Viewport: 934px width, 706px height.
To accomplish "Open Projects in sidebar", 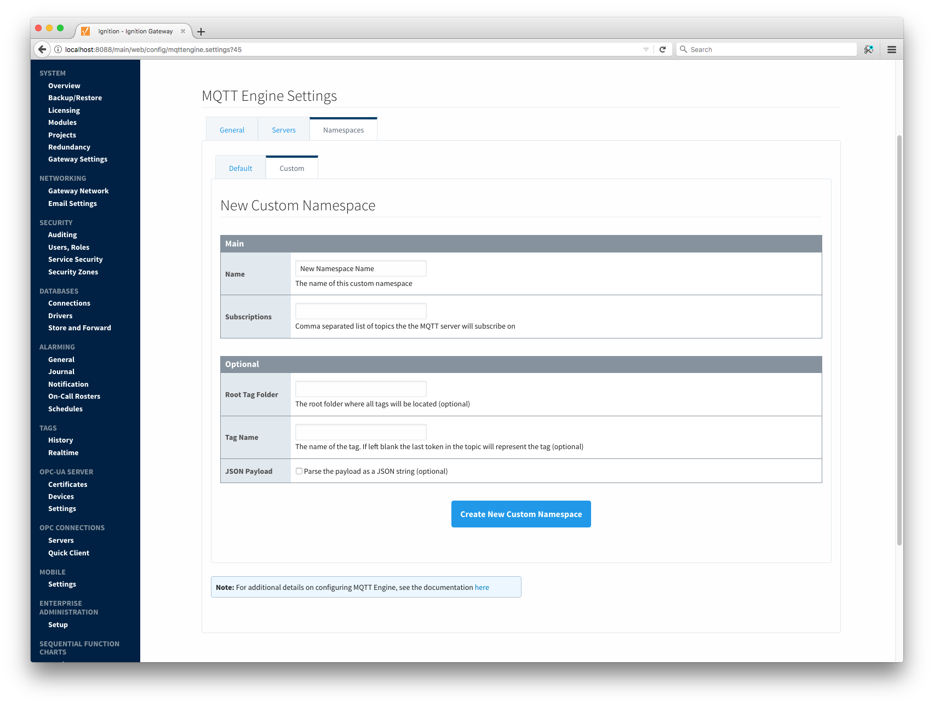I will [62, 135].
